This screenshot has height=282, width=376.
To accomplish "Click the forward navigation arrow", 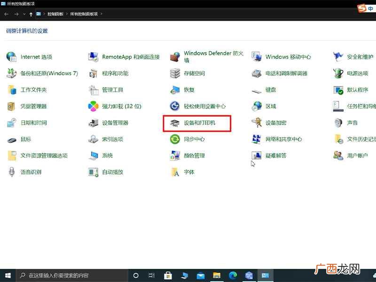I will (x=16, y=14).
